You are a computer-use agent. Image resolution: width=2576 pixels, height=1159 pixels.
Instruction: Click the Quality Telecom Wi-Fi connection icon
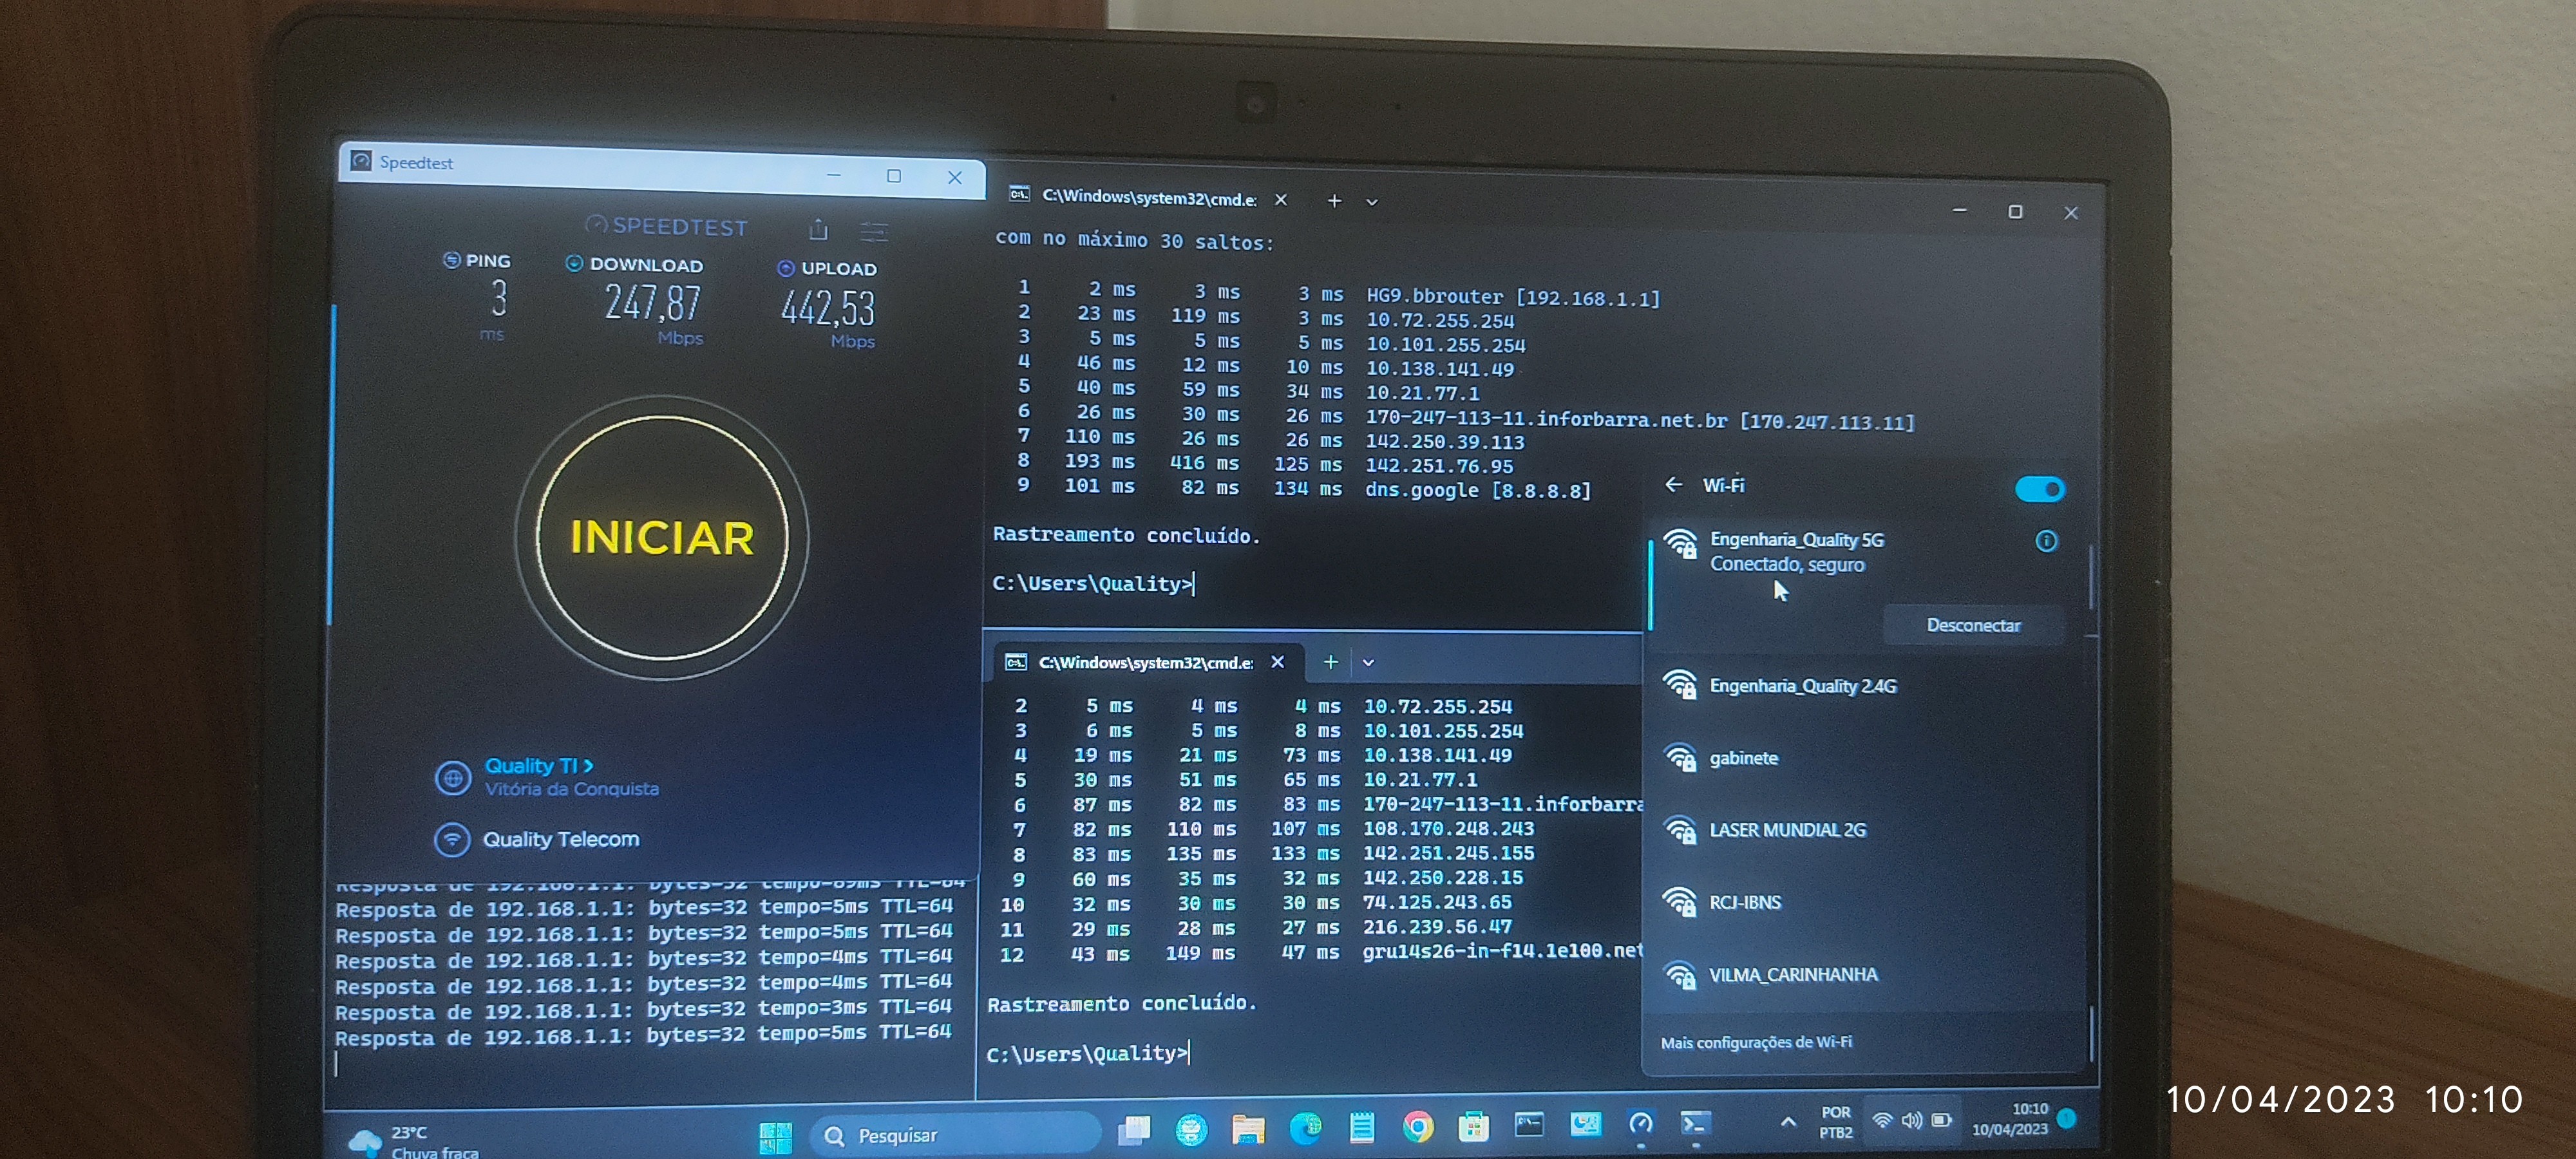[452, 839]
